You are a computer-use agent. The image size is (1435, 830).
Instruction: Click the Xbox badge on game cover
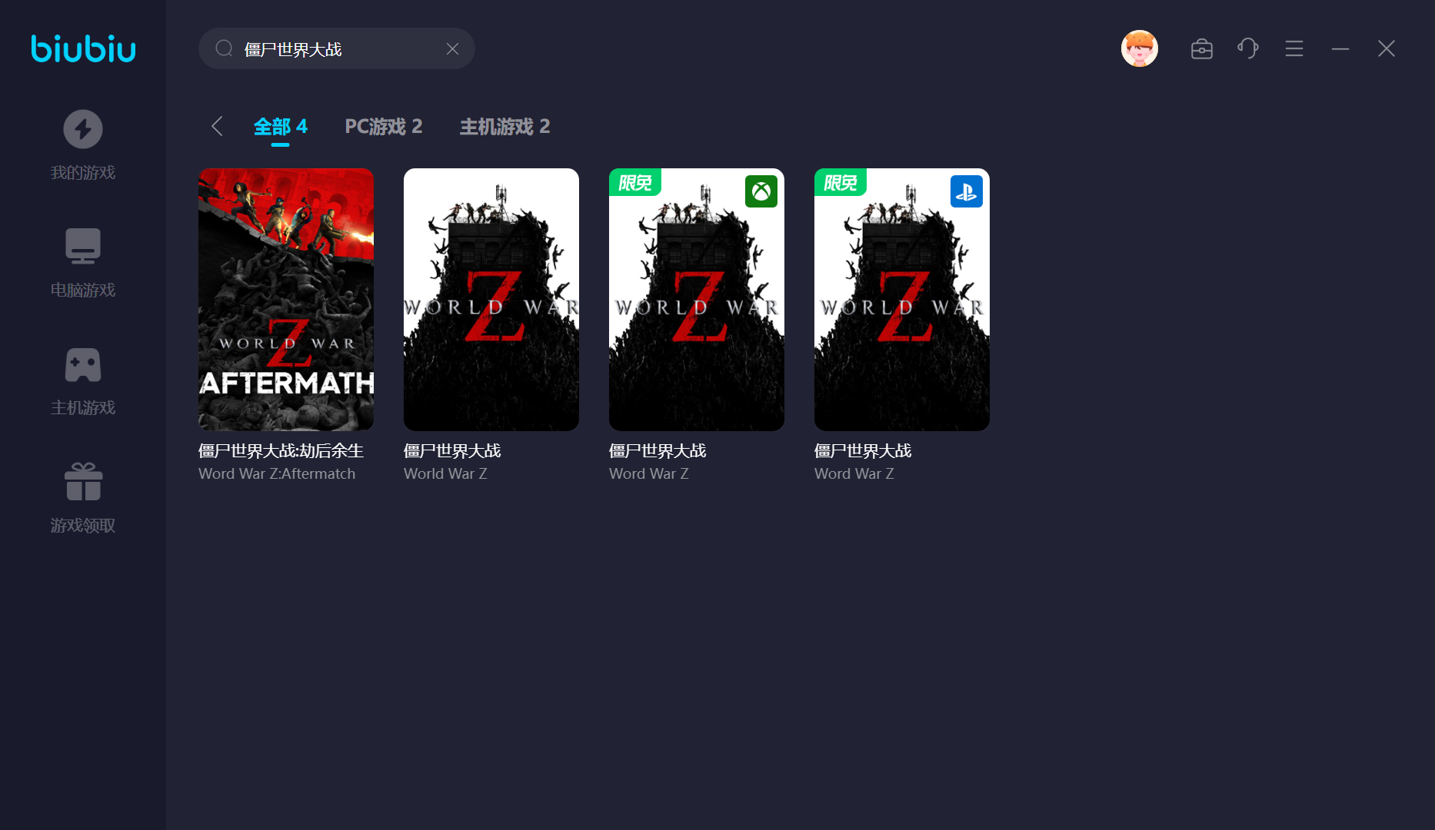point(761,191)
